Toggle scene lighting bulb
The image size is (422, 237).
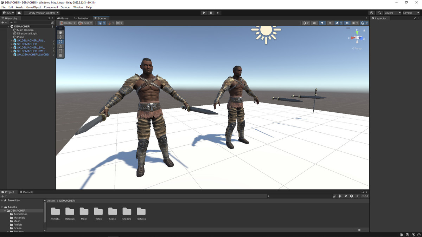coord(322,23)
